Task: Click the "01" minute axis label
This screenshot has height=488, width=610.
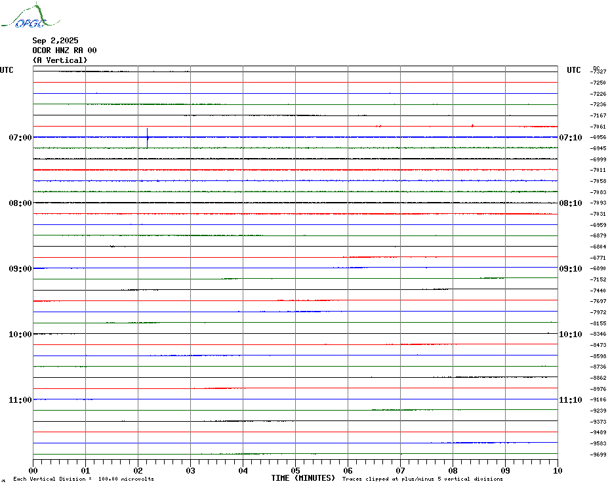Action: point(85,471)
